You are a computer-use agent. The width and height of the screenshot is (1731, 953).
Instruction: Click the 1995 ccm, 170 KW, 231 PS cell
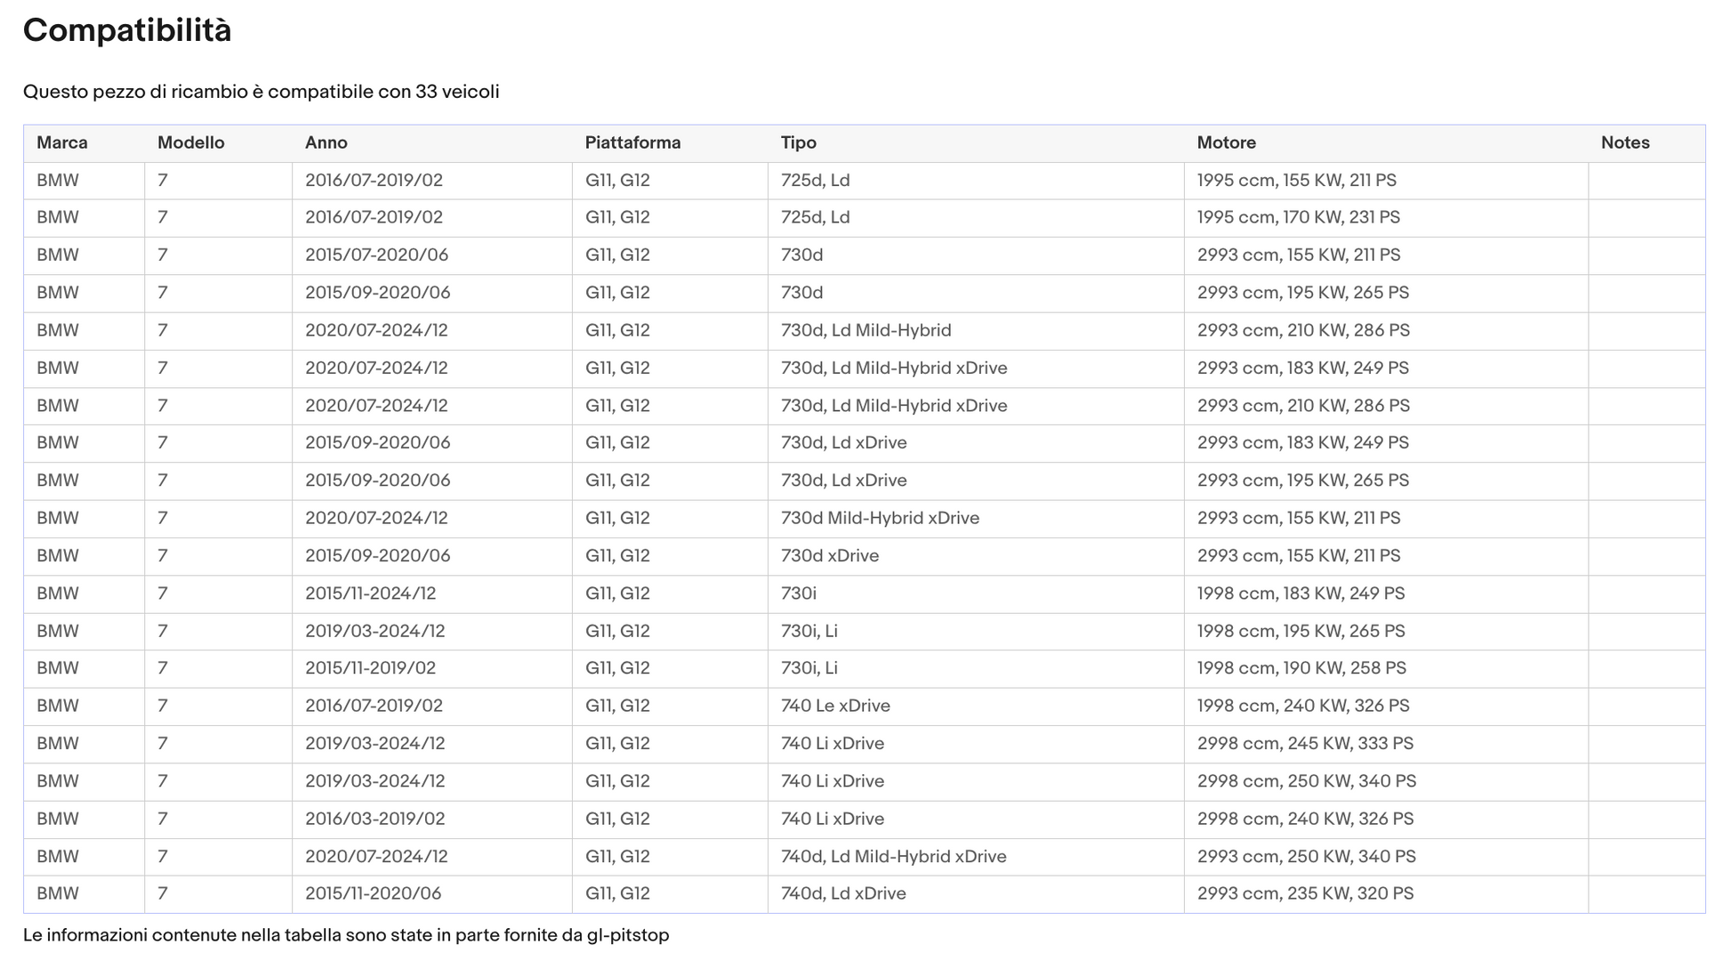(x=1299, y=217)
